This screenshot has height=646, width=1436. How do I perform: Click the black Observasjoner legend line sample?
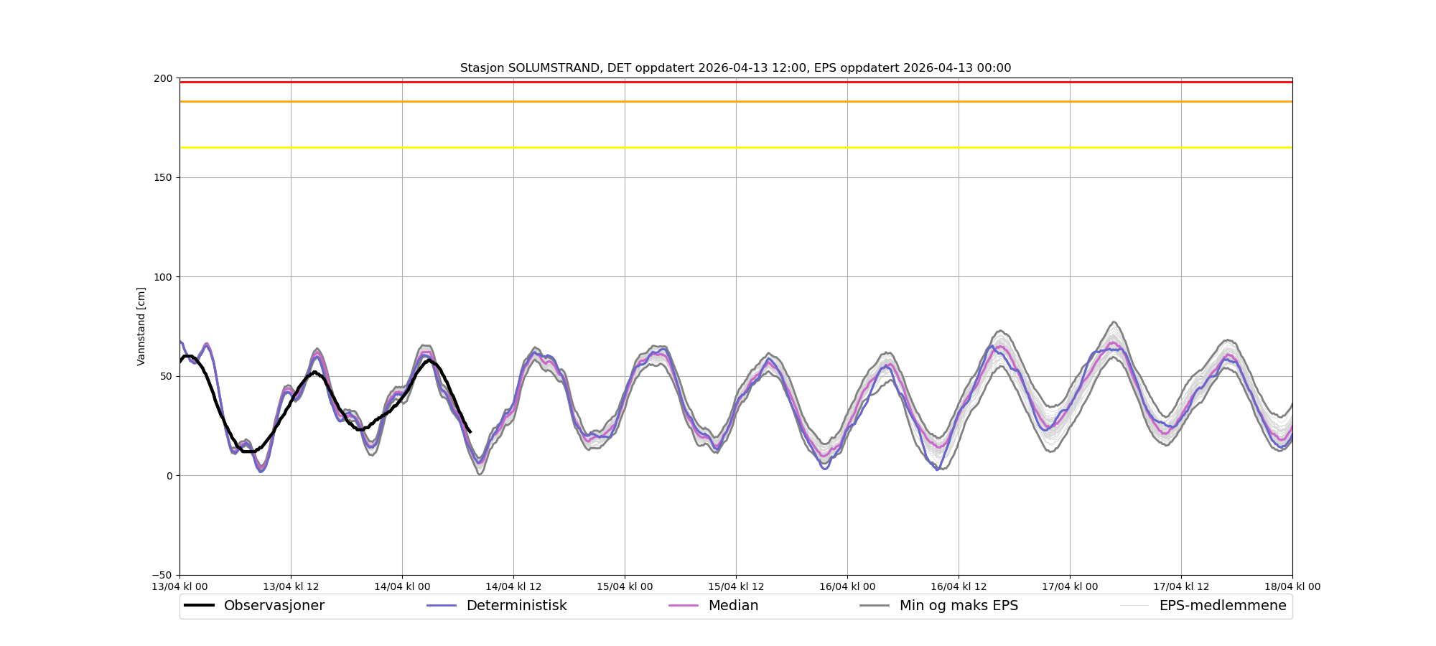199,606
